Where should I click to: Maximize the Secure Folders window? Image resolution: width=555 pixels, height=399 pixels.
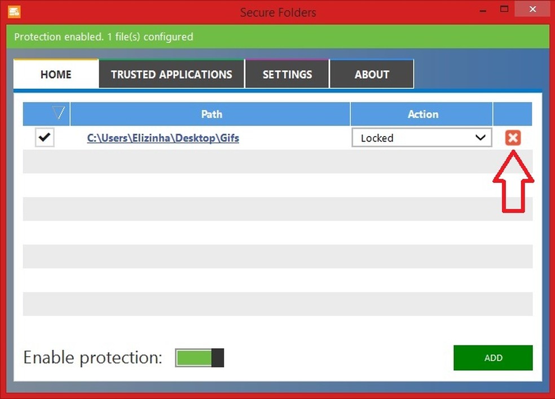504,9
